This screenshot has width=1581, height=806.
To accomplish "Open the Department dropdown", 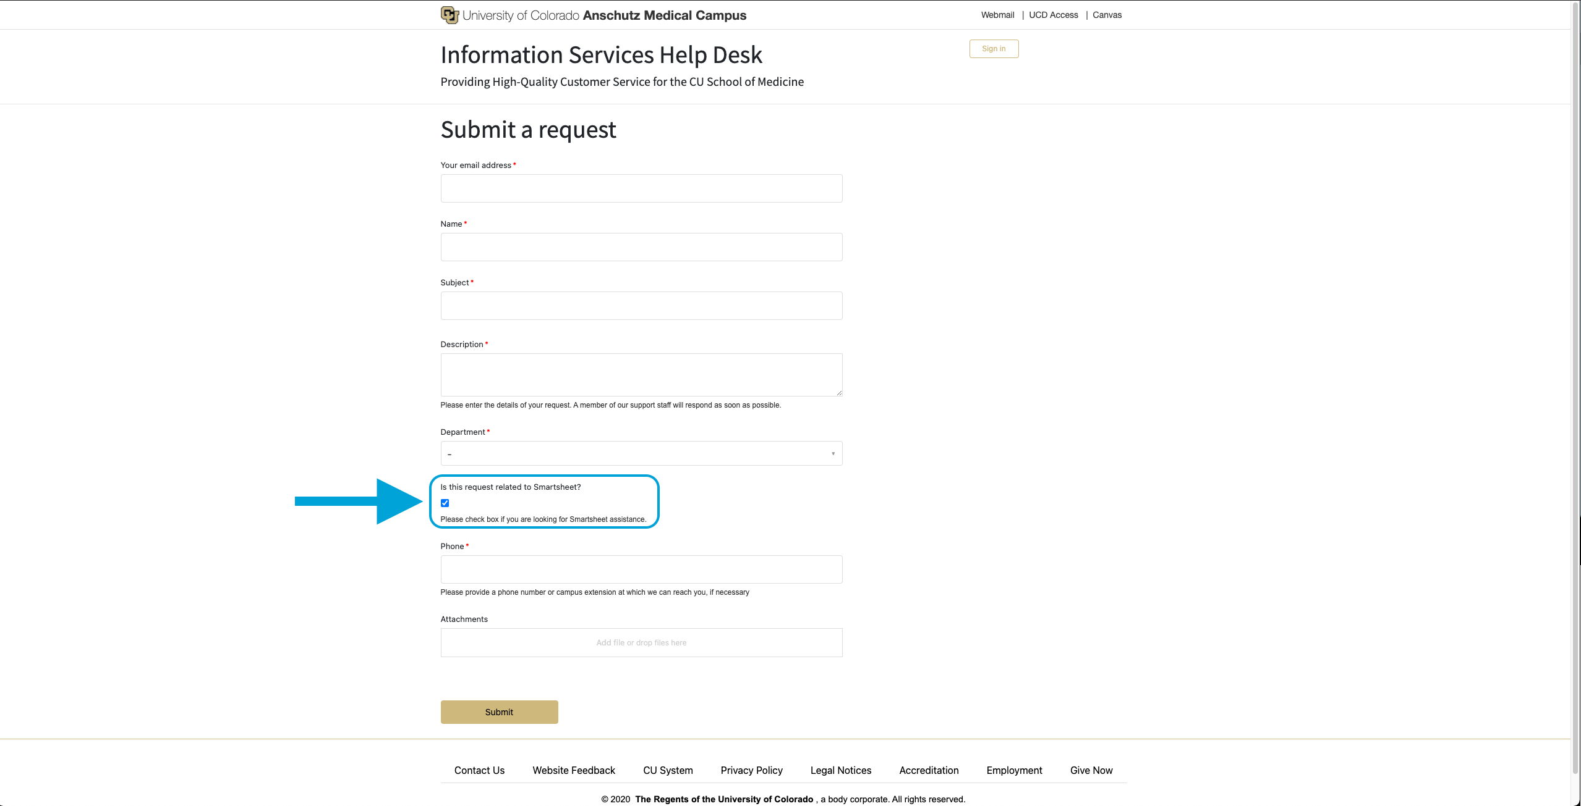I will [x=641, y=453].
